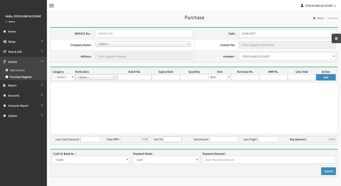341x186 pixels.
Task: Click the Accounts star icon
Action: (x=4, y=96)
